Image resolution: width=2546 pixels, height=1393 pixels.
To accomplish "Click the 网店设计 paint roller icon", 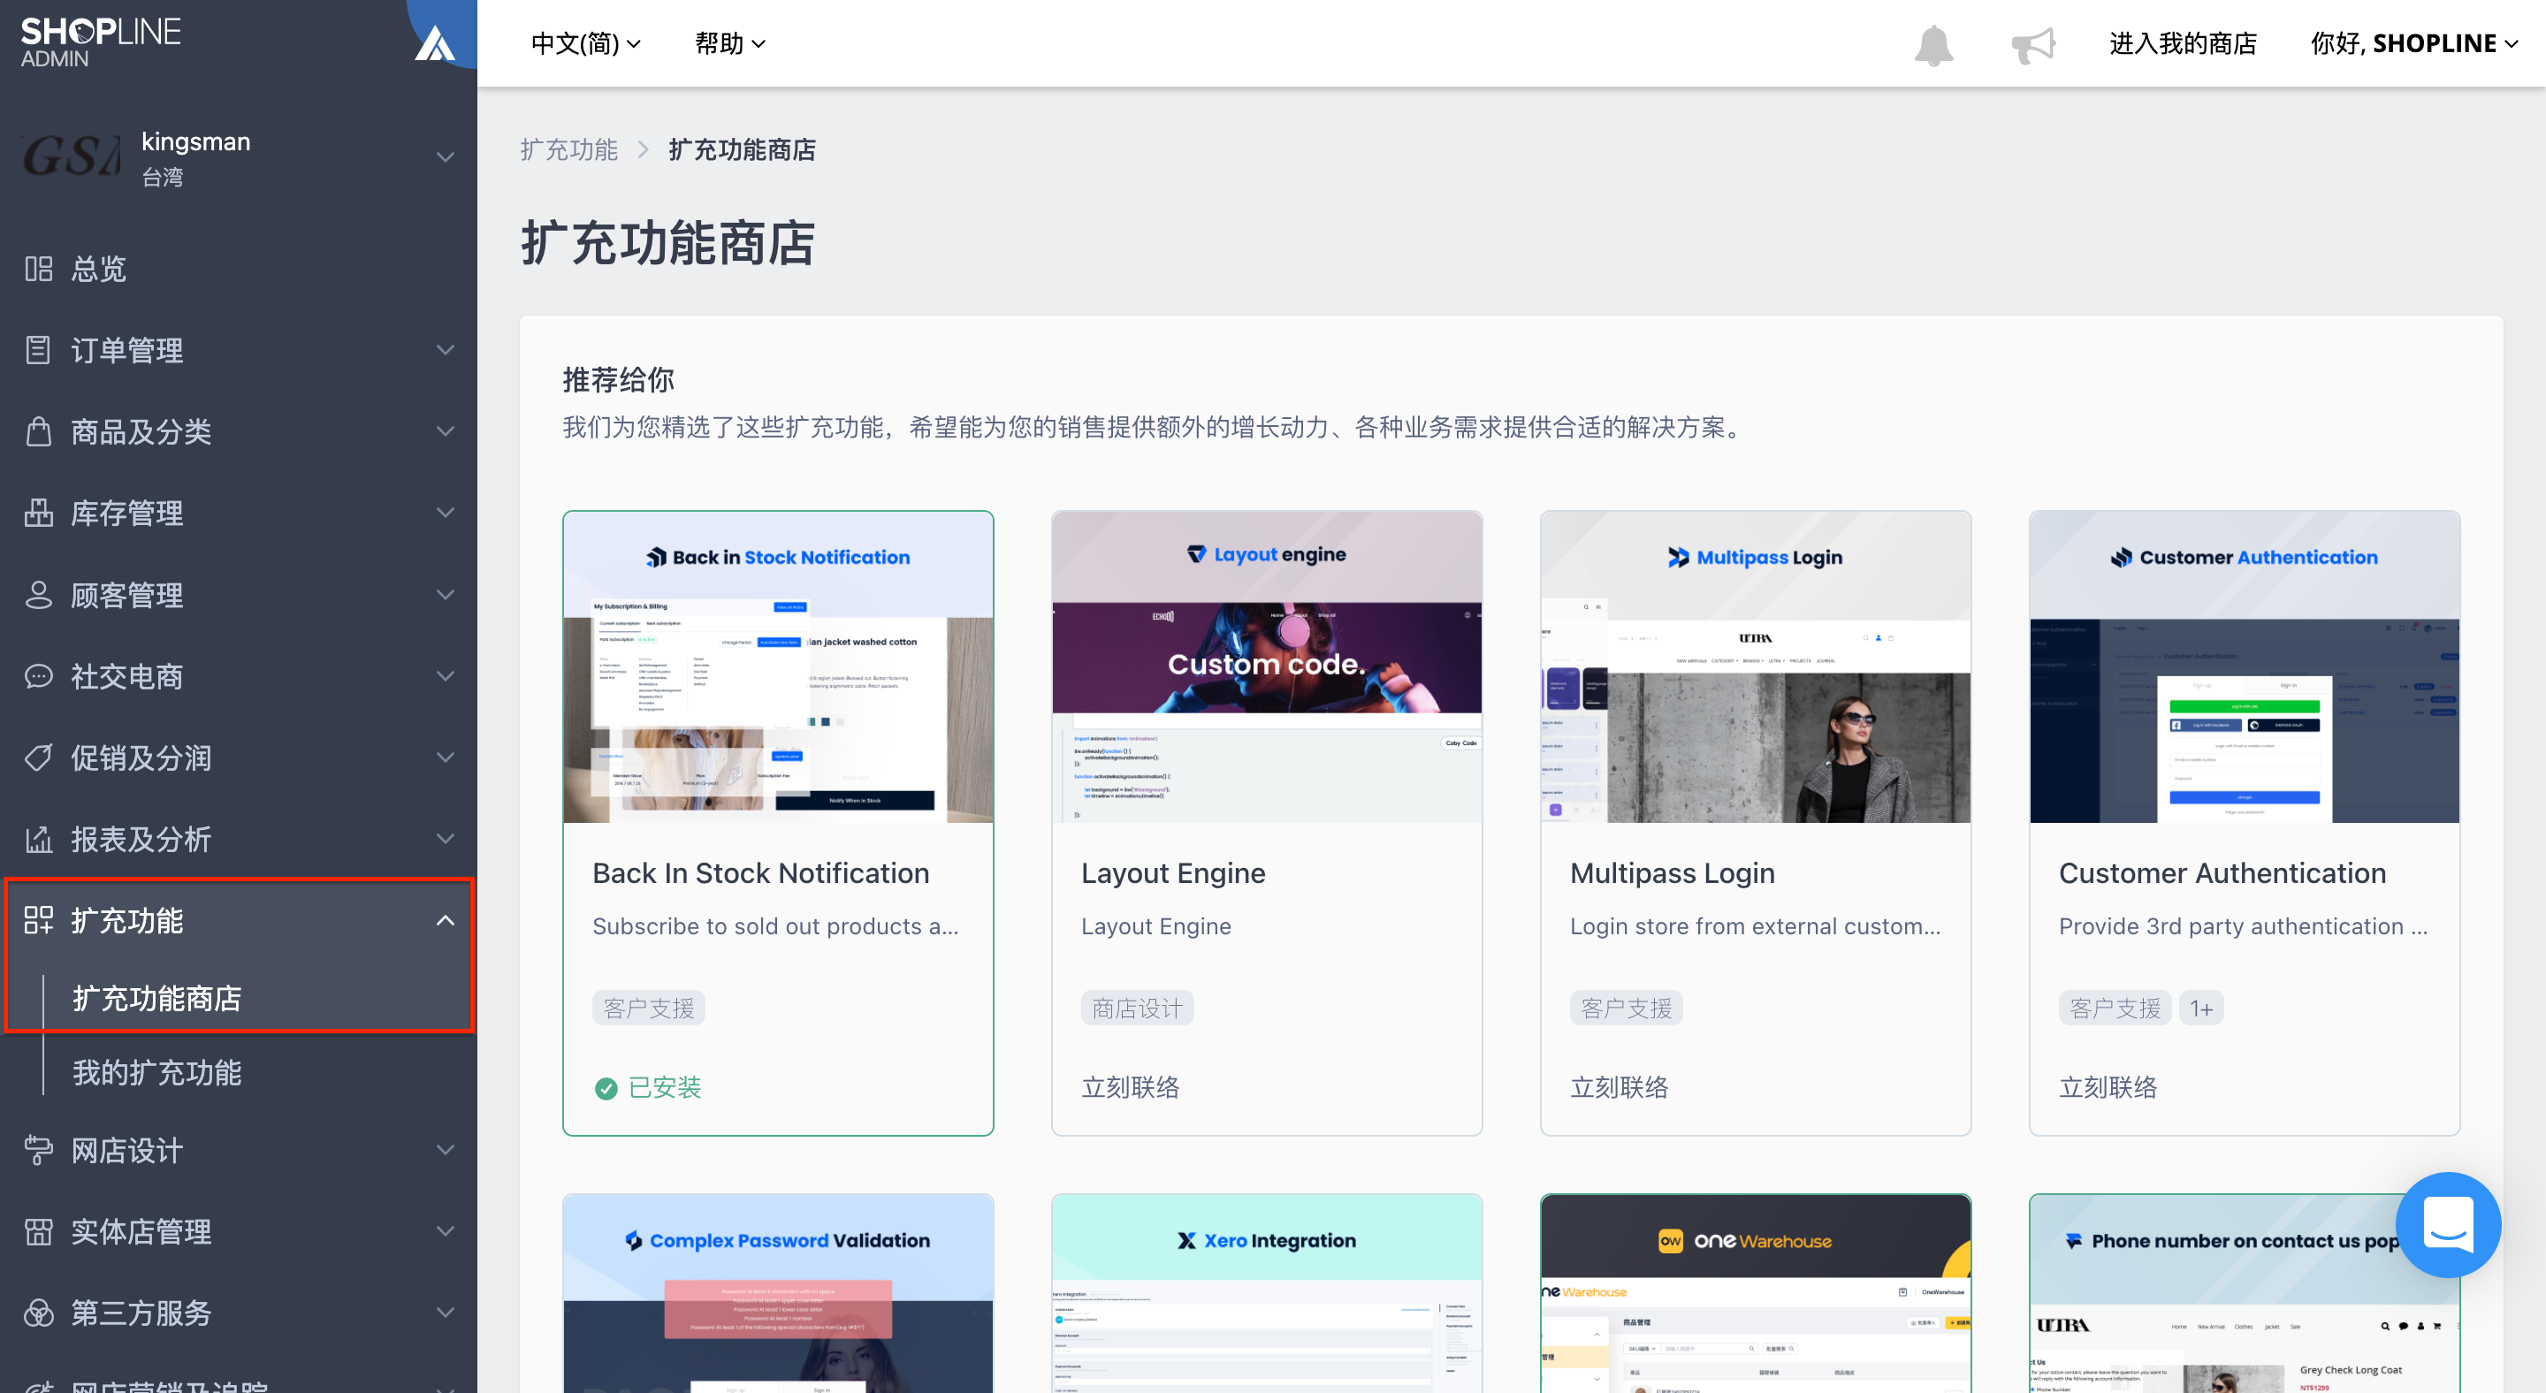I will pos(39,1150).
